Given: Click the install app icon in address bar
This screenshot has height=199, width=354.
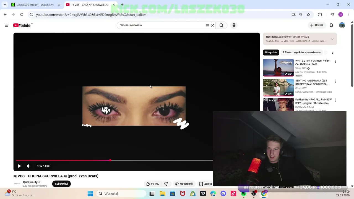Looking at the screenshot, I should 293,15.
